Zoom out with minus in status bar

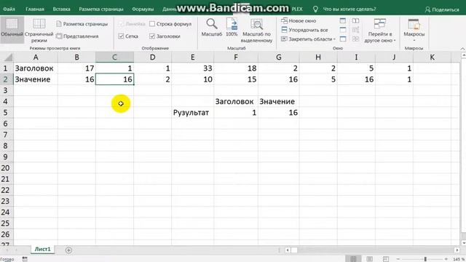[398, 259]
